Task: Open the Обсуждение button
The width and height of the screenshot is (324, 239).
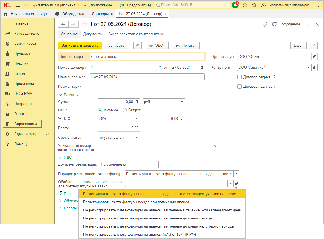Action: (286, 24)
